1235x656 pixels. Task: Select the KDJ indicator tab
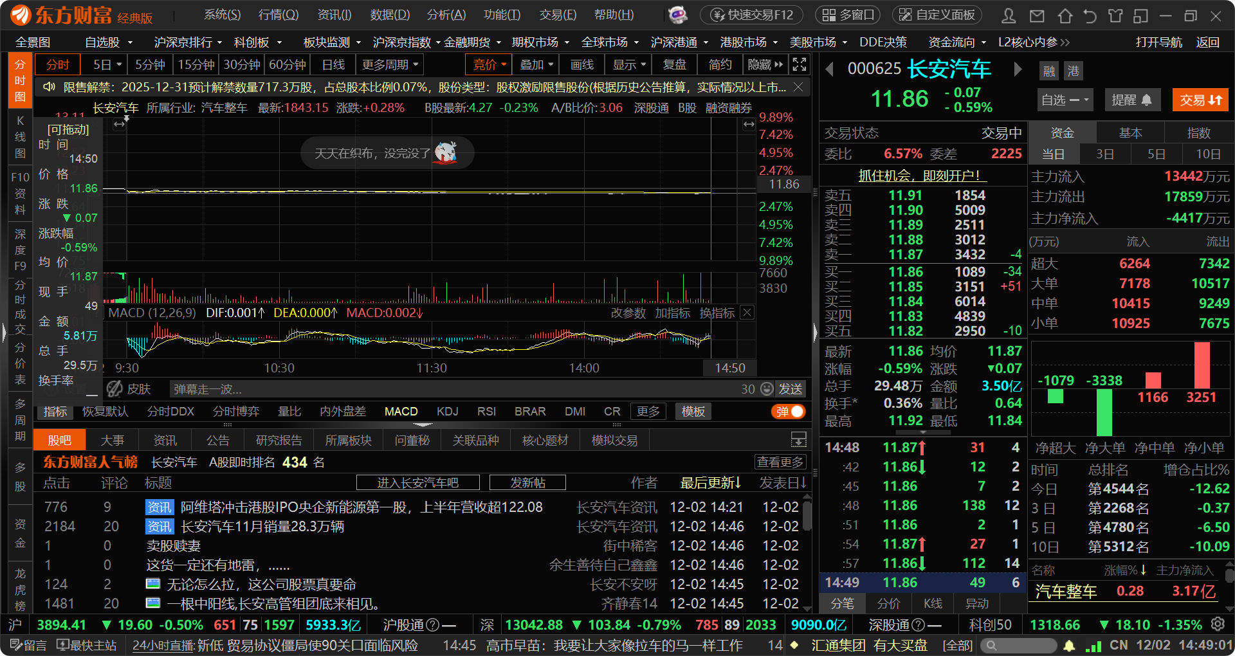pyautogui.click(x=447, y=411)
